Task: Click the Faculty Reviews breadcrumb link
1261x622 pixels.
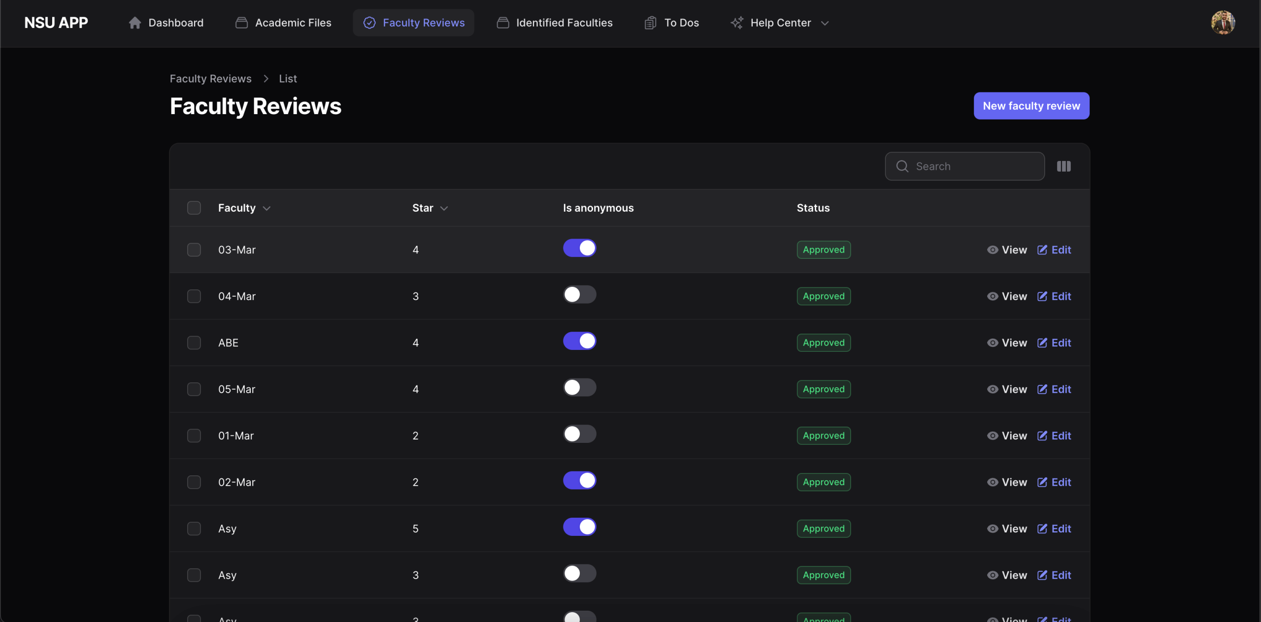Action: (x=210, y=79)
